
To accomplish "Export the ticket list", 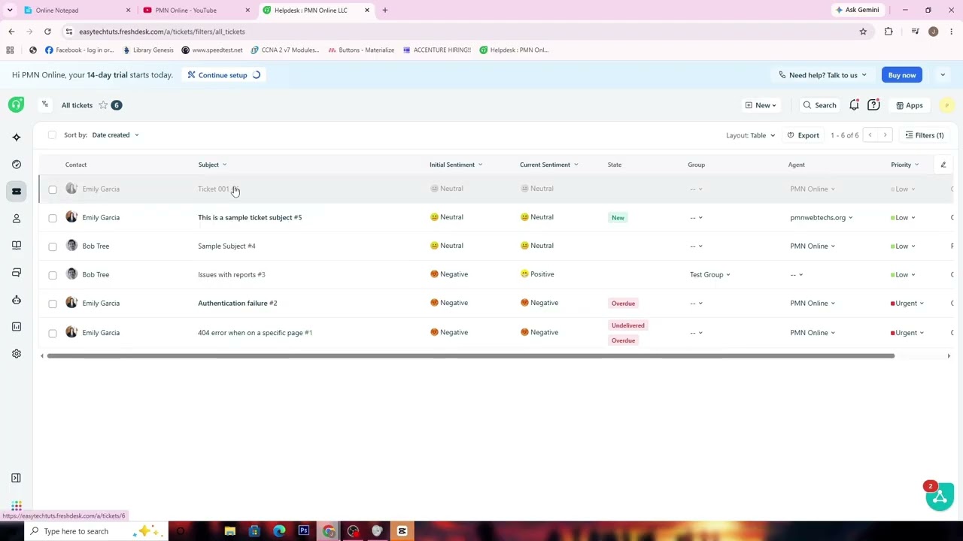I will 803,135.
